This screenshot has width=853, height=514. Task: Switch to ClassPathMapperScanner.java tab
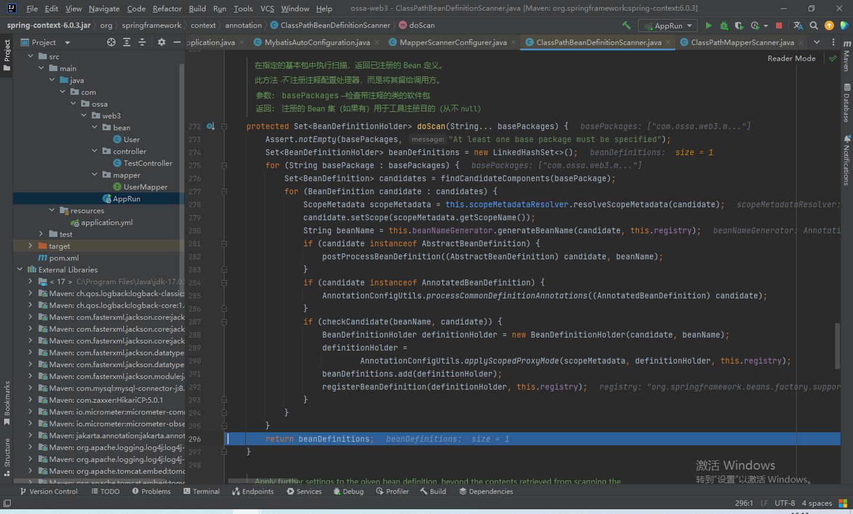point(742,42)
